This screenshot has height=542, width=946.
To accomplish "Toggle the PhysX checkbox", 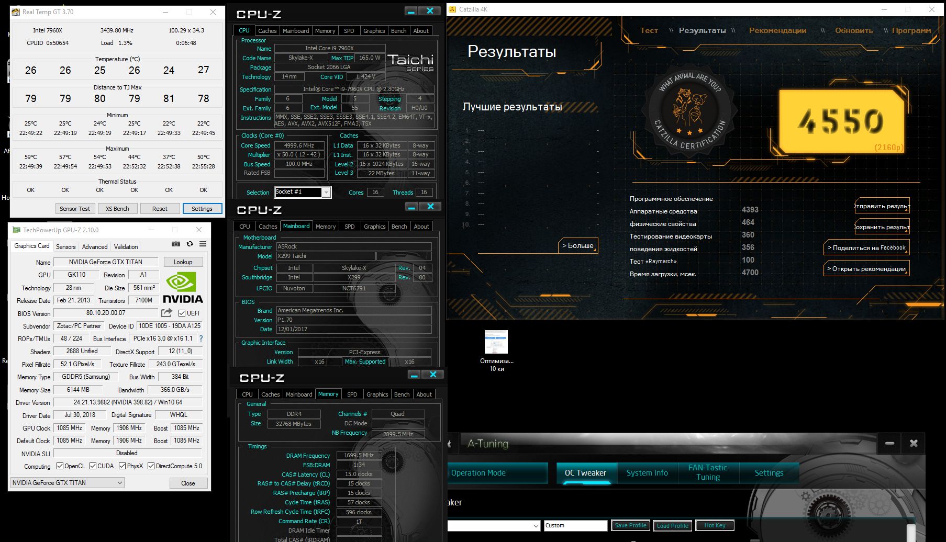I will pyautogui.click(x=122, y=466).
